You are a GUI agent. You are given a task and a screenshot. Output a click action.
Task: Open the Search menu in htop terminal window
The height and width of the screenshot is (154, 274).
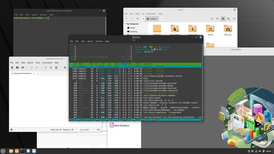pos(90,41)
